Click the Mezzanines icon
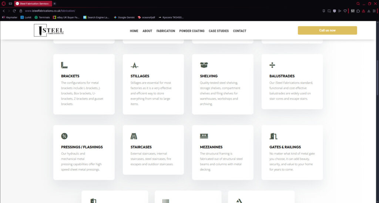The height and width of the screenshot is (203, 379). pos(204,136)
